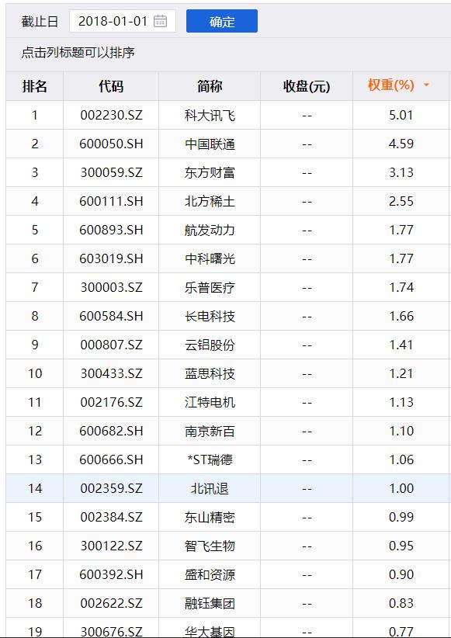Select the 融钰集团 name cell
Viewport: 451px width, 638px height.
[210, 603]
